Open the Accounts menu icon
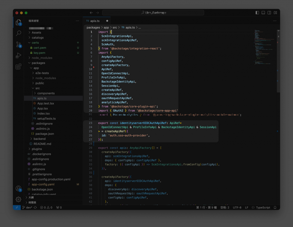293x227 pixels. tap(18, 188)
